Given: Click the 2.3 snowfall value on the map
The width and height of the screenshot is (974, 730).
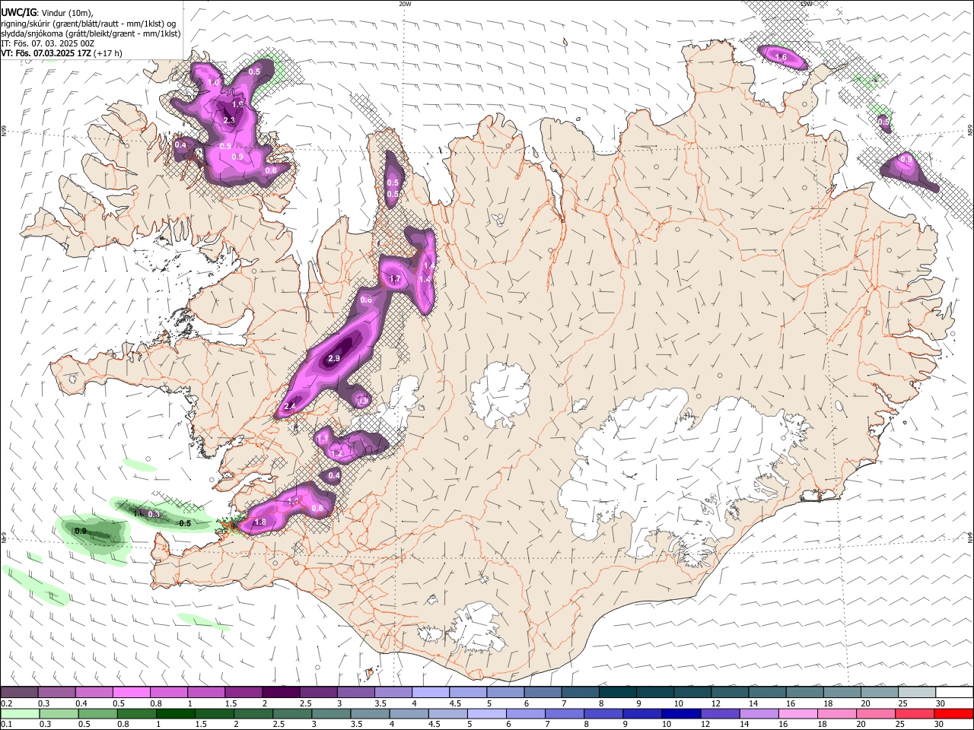Looking at the screenshot, I should tap(229, 120).
